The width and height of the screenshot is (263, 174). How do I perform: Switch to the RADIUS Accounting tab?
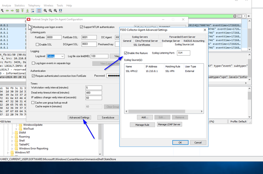click(194, 41)
